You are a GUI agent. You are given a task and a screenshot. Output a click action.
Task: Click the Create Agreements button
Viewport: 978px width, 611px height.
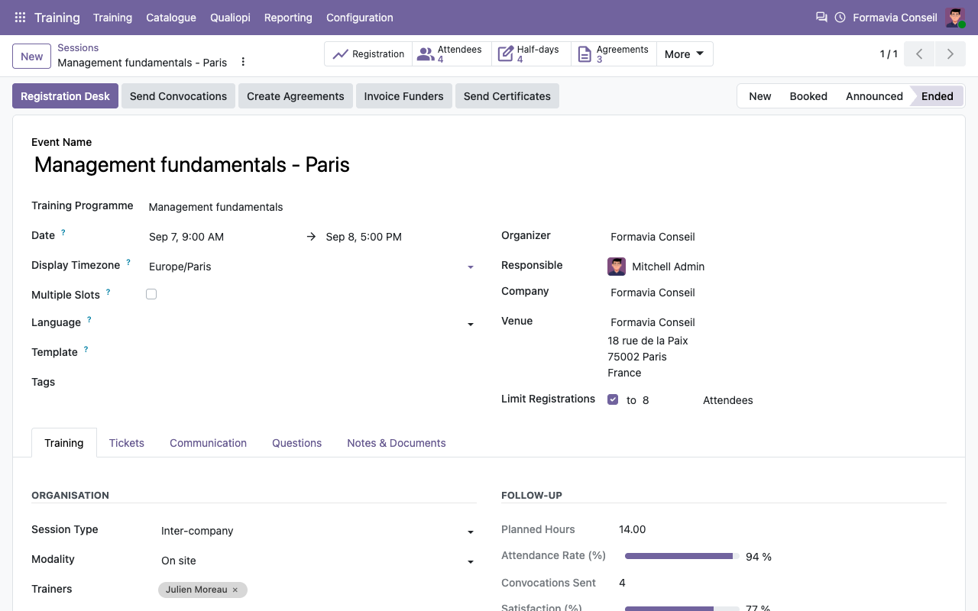point(296,96)
